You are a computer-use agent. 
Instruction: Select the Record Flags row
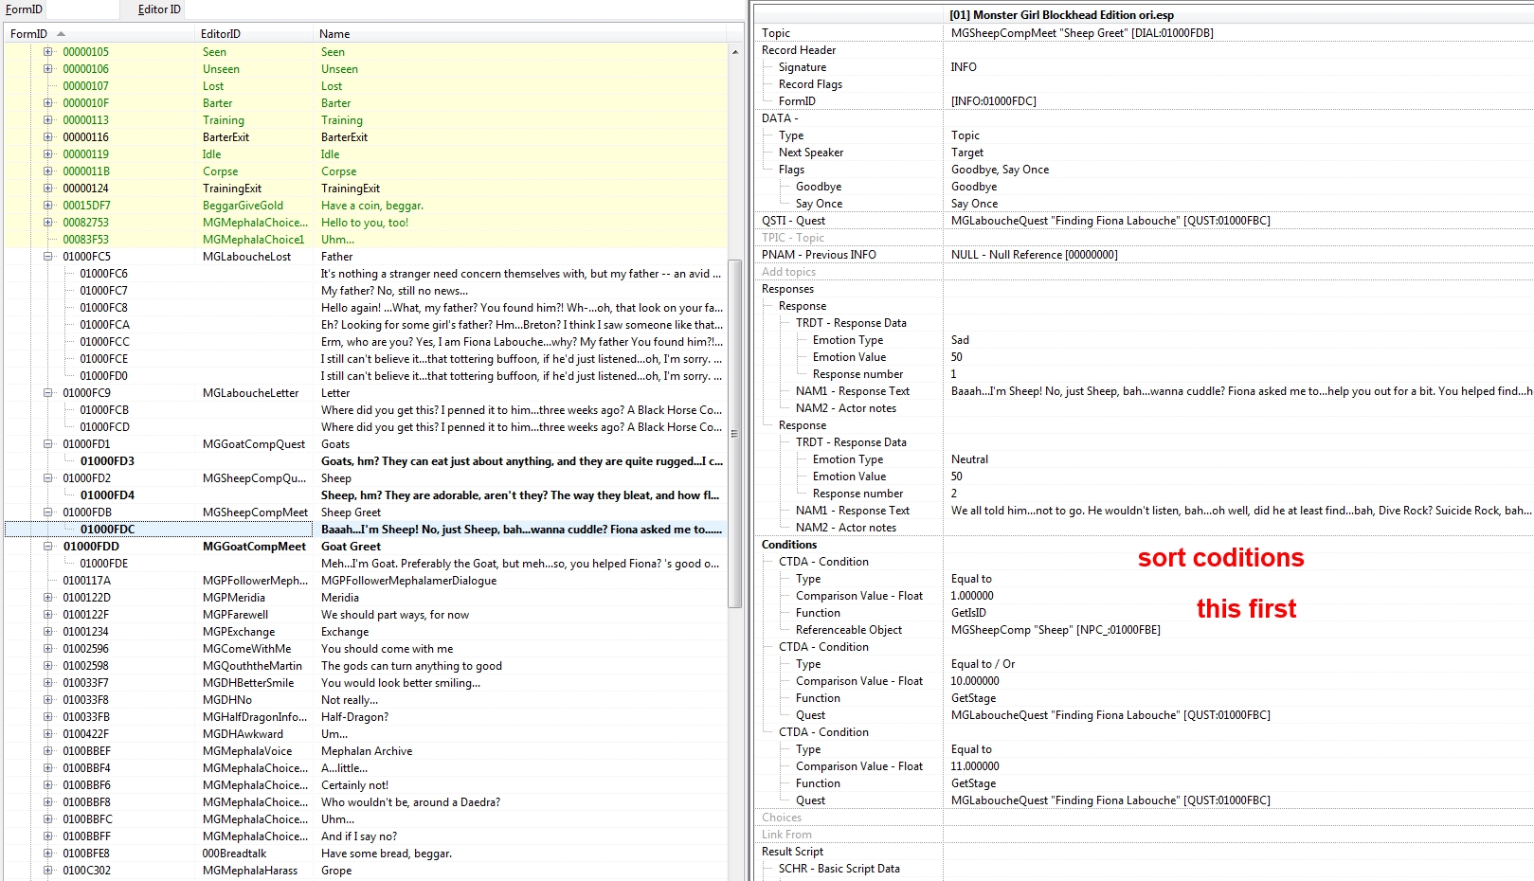1144,84
